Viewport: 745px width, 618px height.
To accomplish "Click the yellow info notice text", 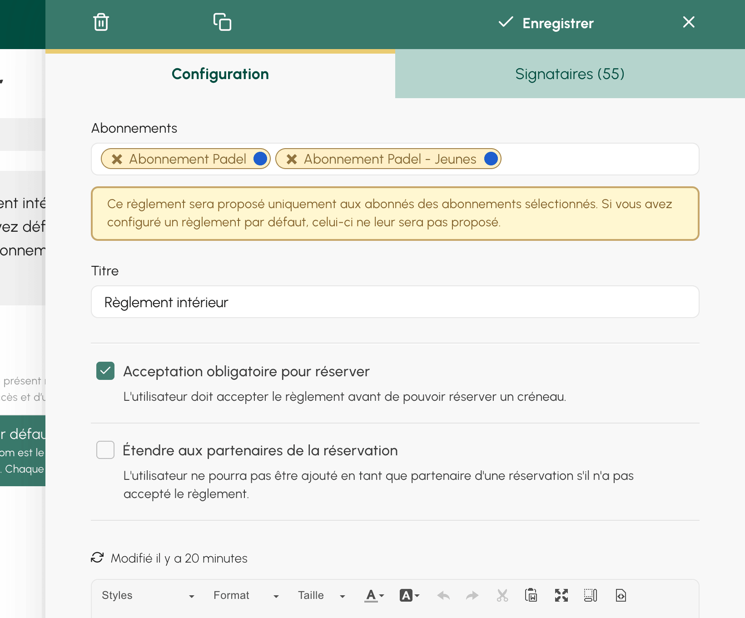I will coord(390,213).
